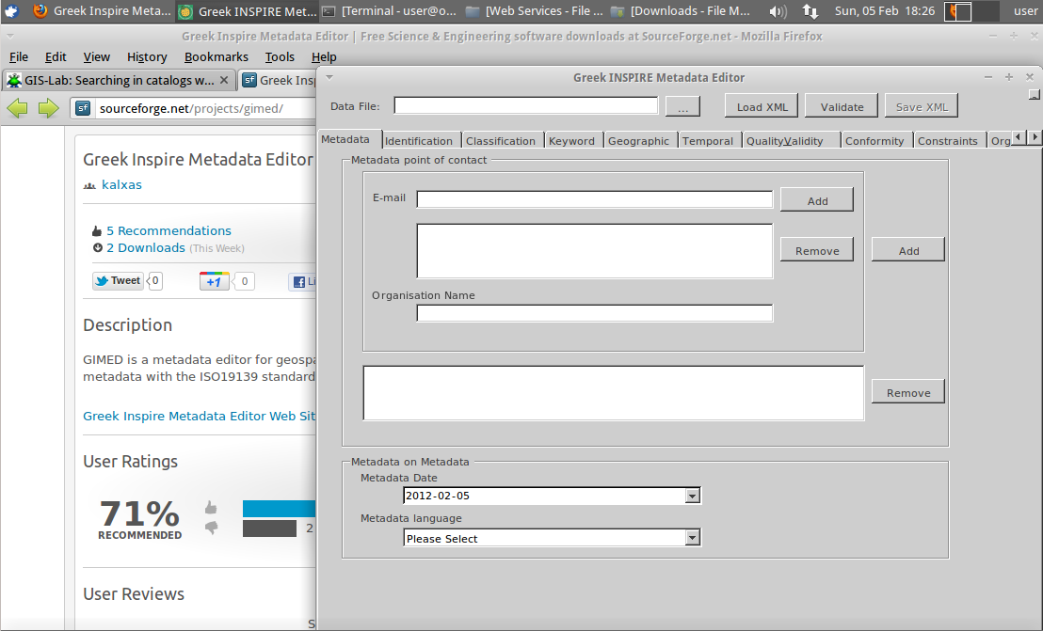Switch to the GIS-Lab browser tab

click(x=119, y=80)
